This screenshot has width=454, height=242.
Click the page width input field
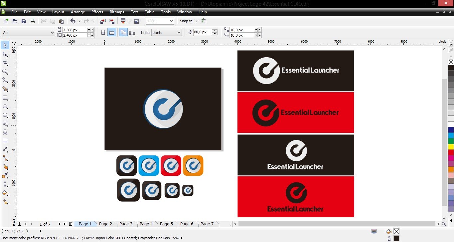click(75, 30)
